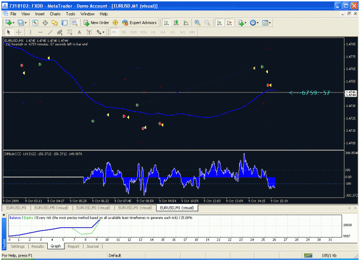Open the tester Results tab

[37, 246]
